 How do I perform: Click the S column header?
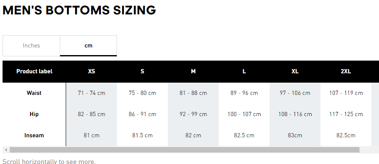142,72
